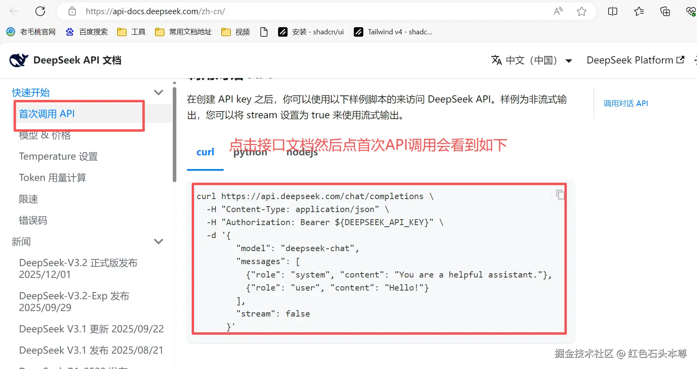Collapse the 新闻 section chevron
The height and width of the screenshot is (369, 697).
(x=159, y=242)
